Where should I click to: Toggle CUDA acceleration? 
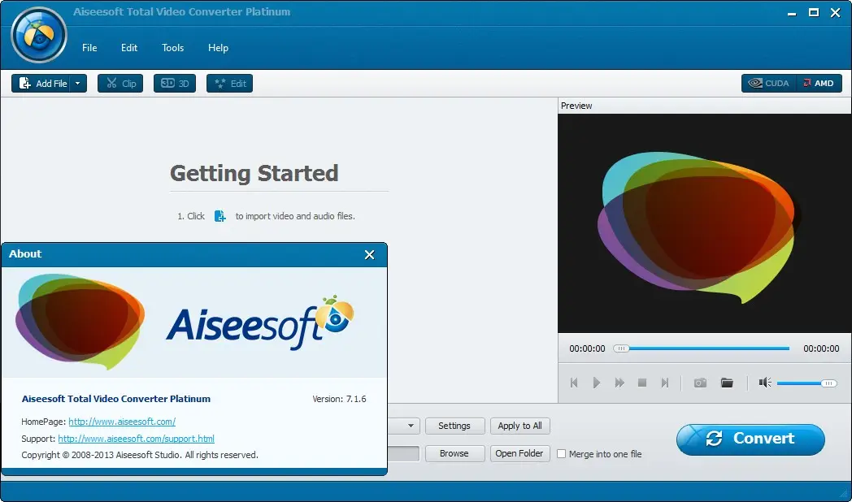coord(769,83)
